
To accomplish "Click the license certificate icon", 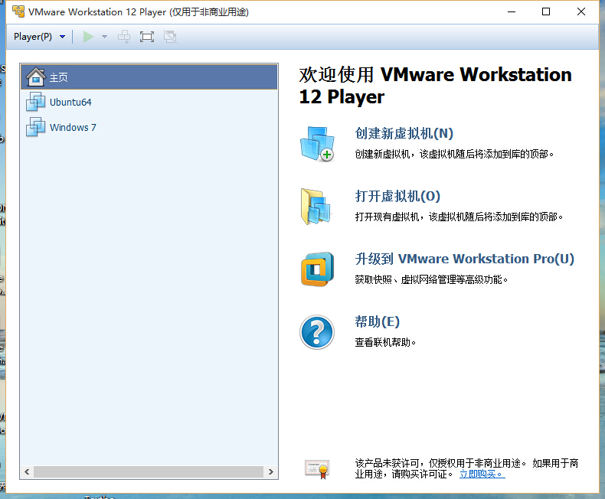I will coord(317,469).
